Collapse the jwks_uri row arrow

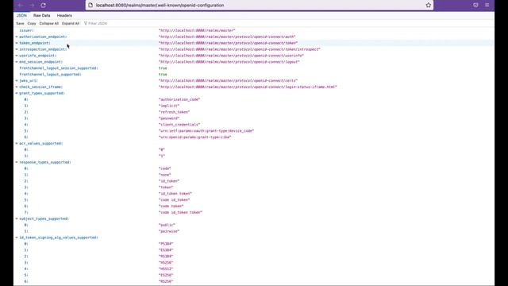click(17, 80)
